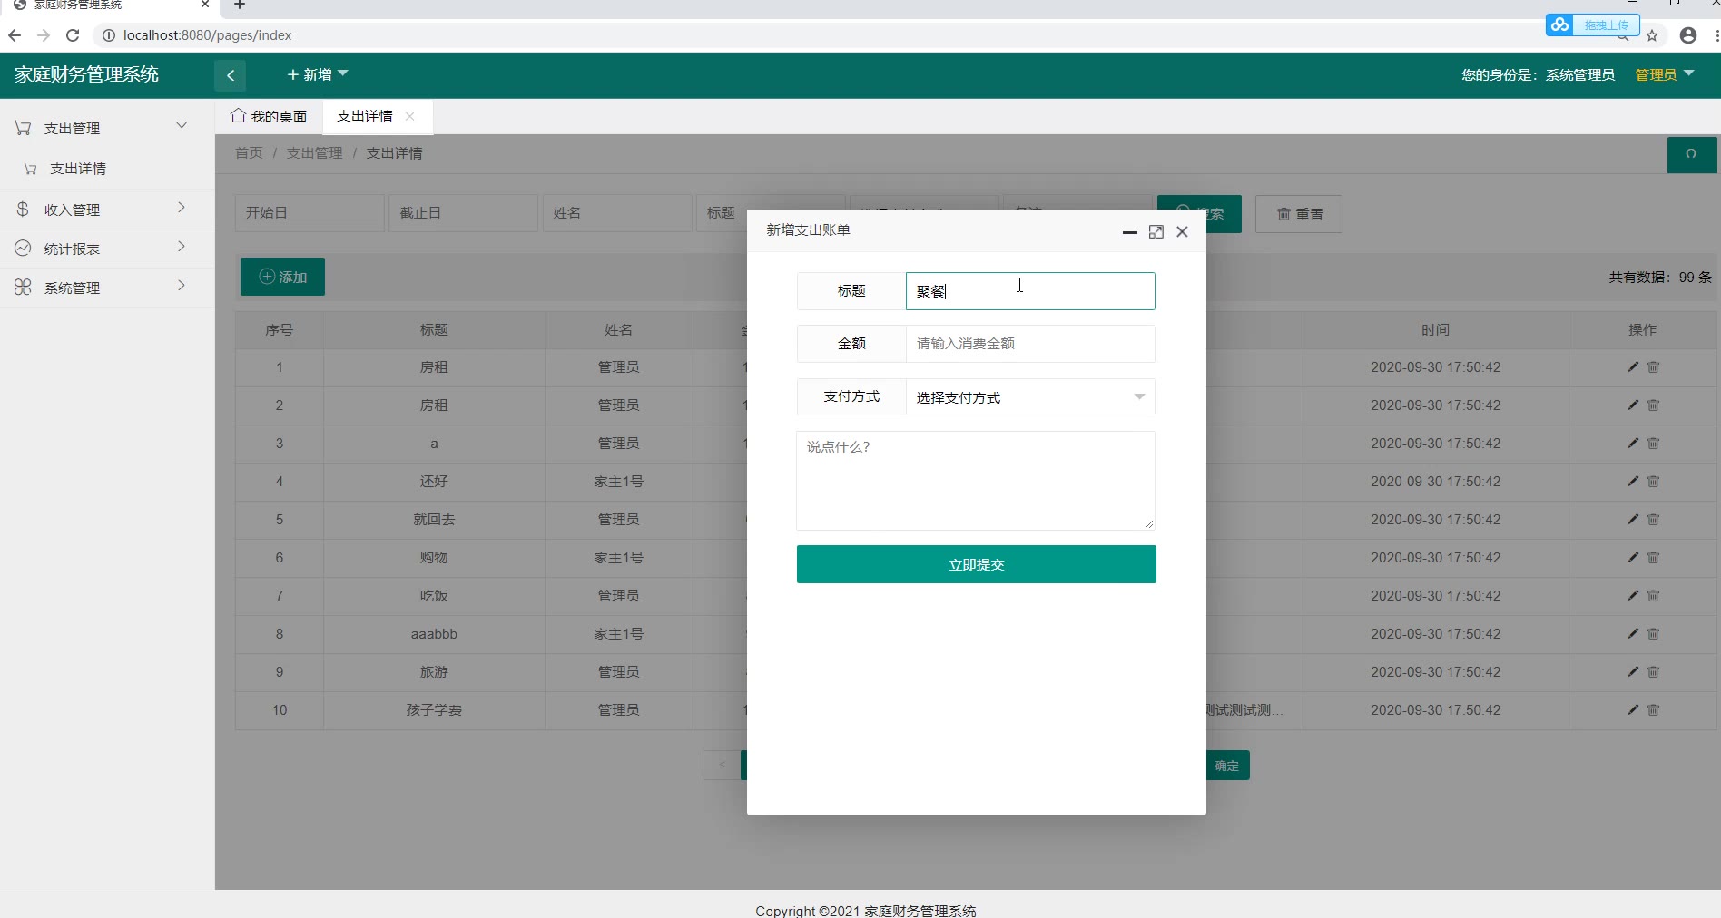1721x918 pixels.
Task: Open the 新增 dropdown in header
Action: pyautogui.click(x=318, y=74)
